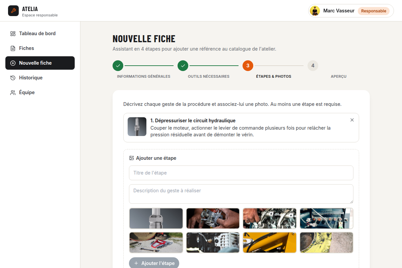Click the label Aperçu
The width and height of the screenshot is (402, 268).
tap(339, 76)
